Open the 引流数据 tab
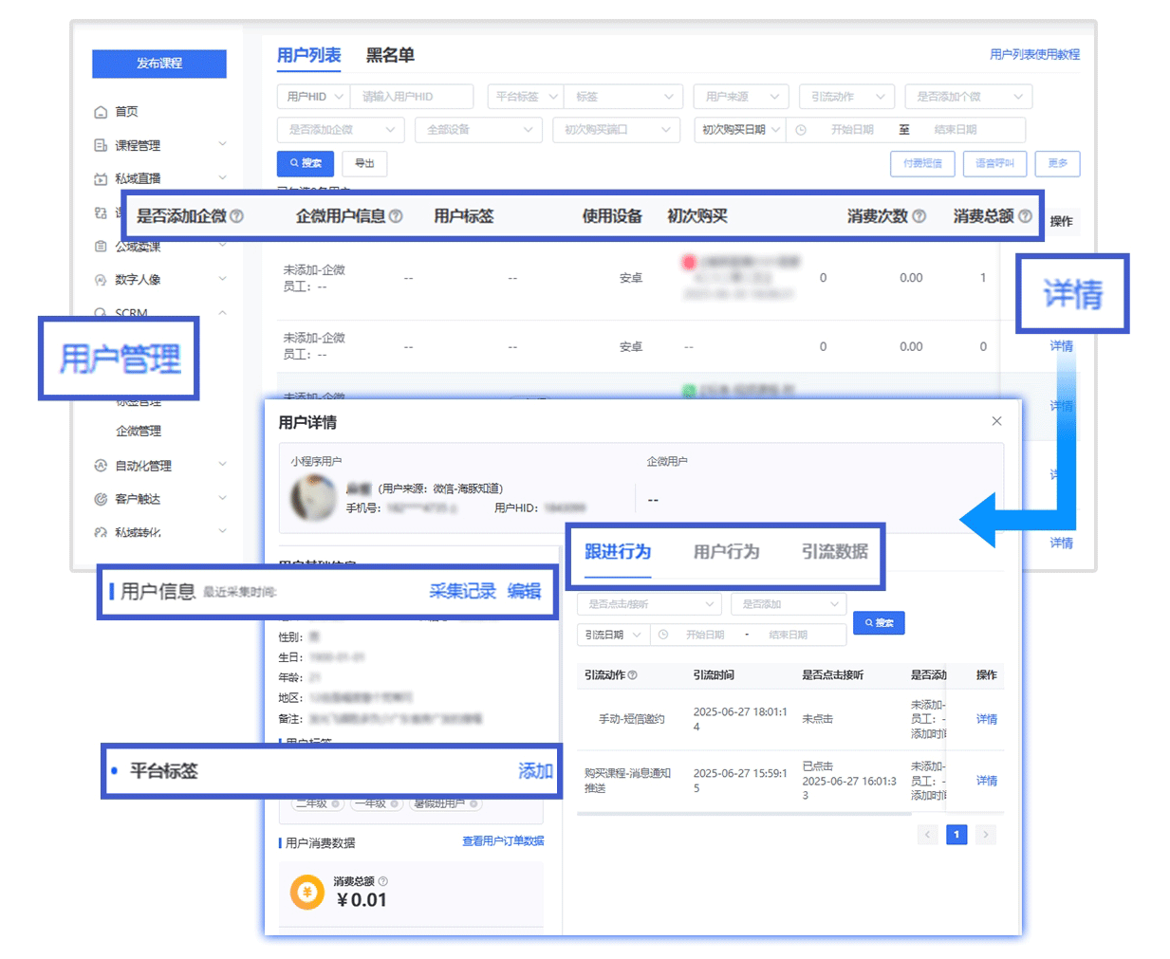 [x=834, y=552]
